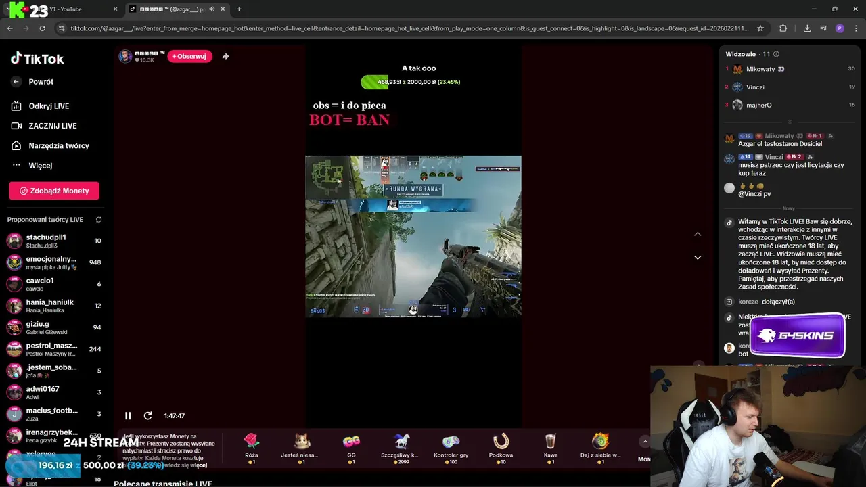Image resolution: width=866 pixels, height=487 pixels.
Task: Open the TikTok logo home link
Action: [37, 59]
